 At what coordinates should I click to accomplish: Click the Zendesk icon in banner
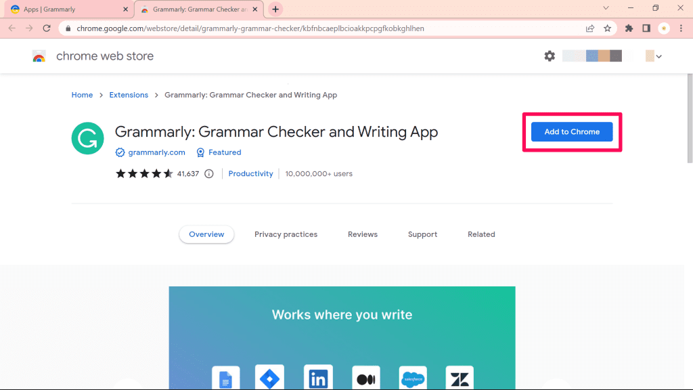click(459, 377)
